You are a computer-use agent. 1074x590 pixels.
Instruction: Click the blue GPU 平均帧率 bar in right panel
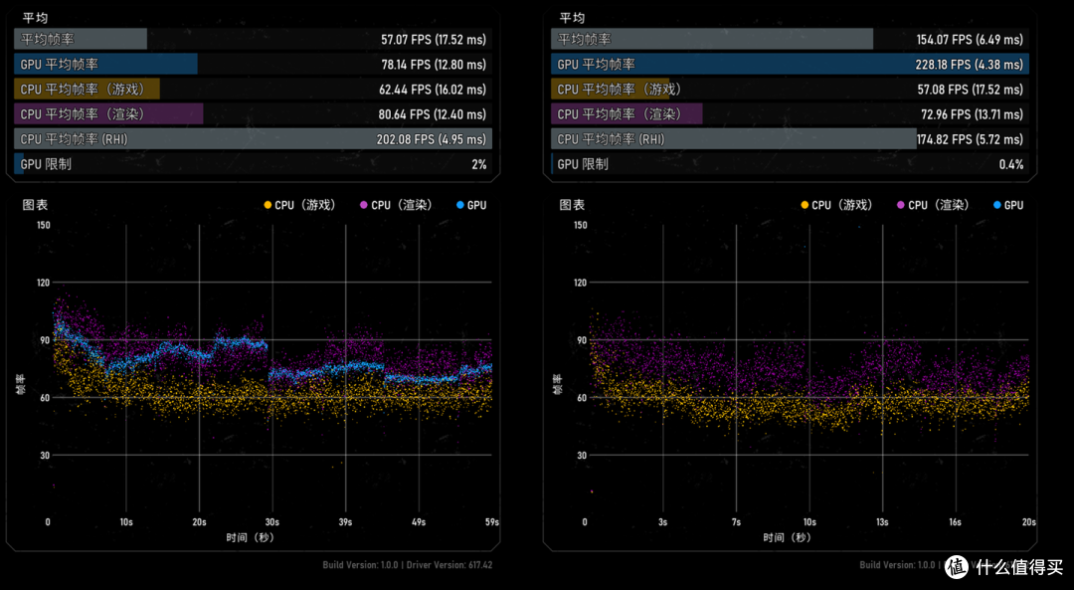tap(790, 64)
